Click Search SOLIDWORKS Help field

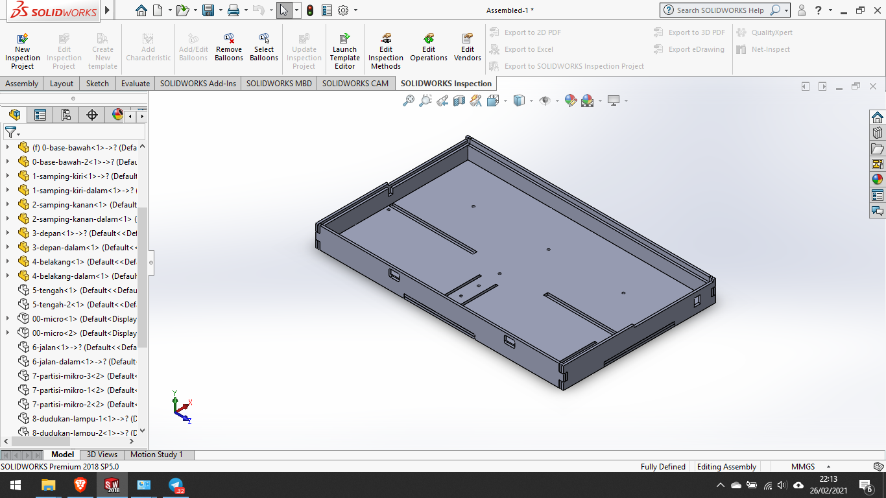pos(720,10)
